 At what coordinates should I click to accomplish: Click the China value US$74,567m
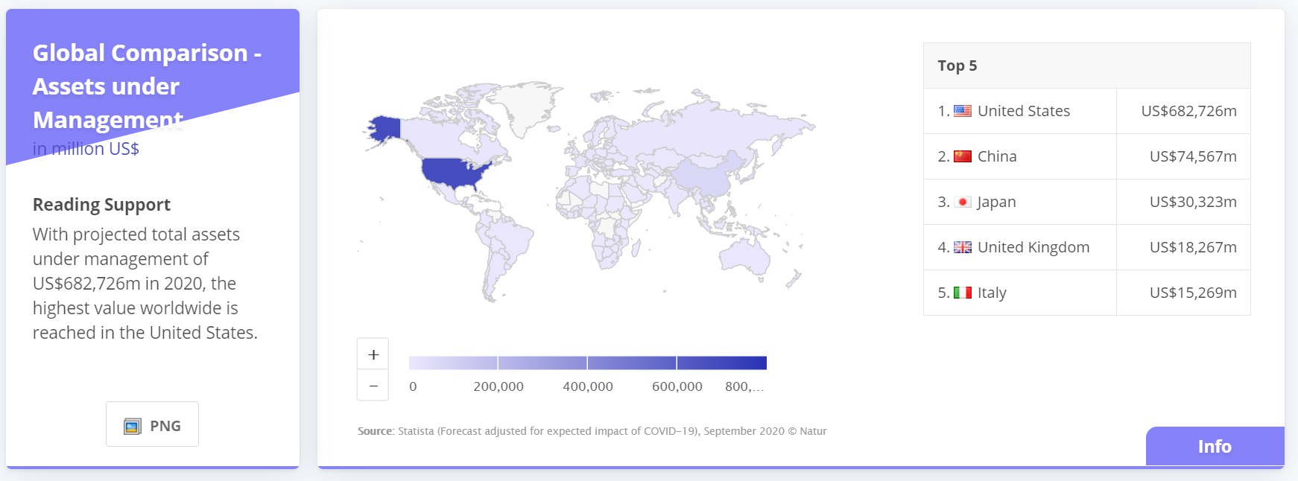click(x=1192, y=156)
